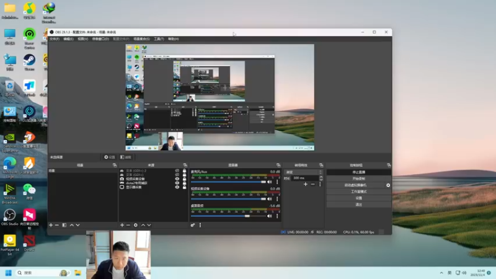Adjust the 麦克风/Aux volume slider
The width and height of the screenshot is (496, 279).
(x=228, y=182)
